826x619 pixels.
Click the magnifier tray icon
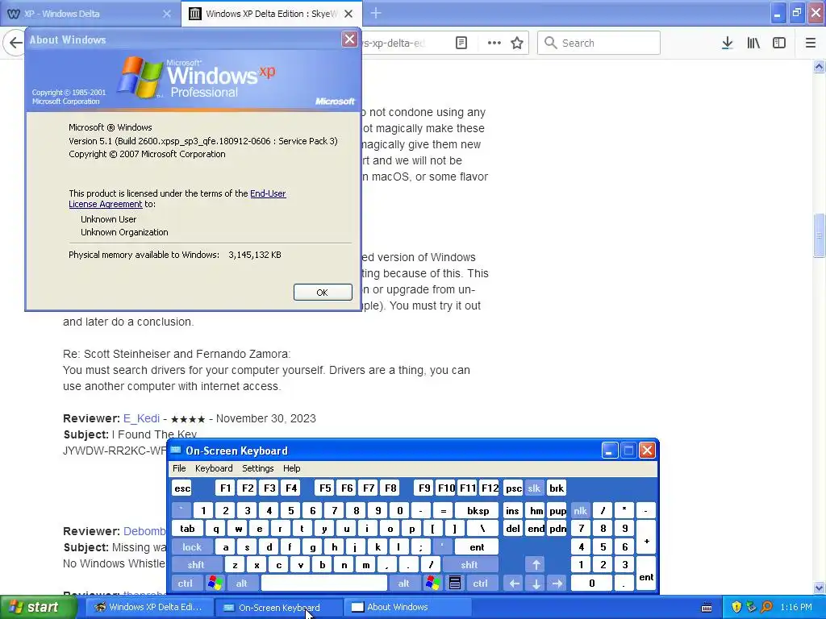[766, 608]
